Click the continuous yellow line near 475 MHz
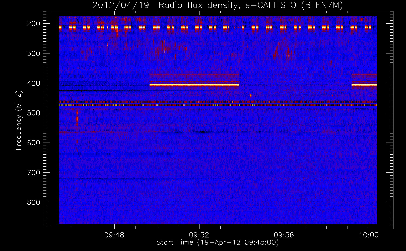This screenshot has width=406, height=251. tap(218, 105)
